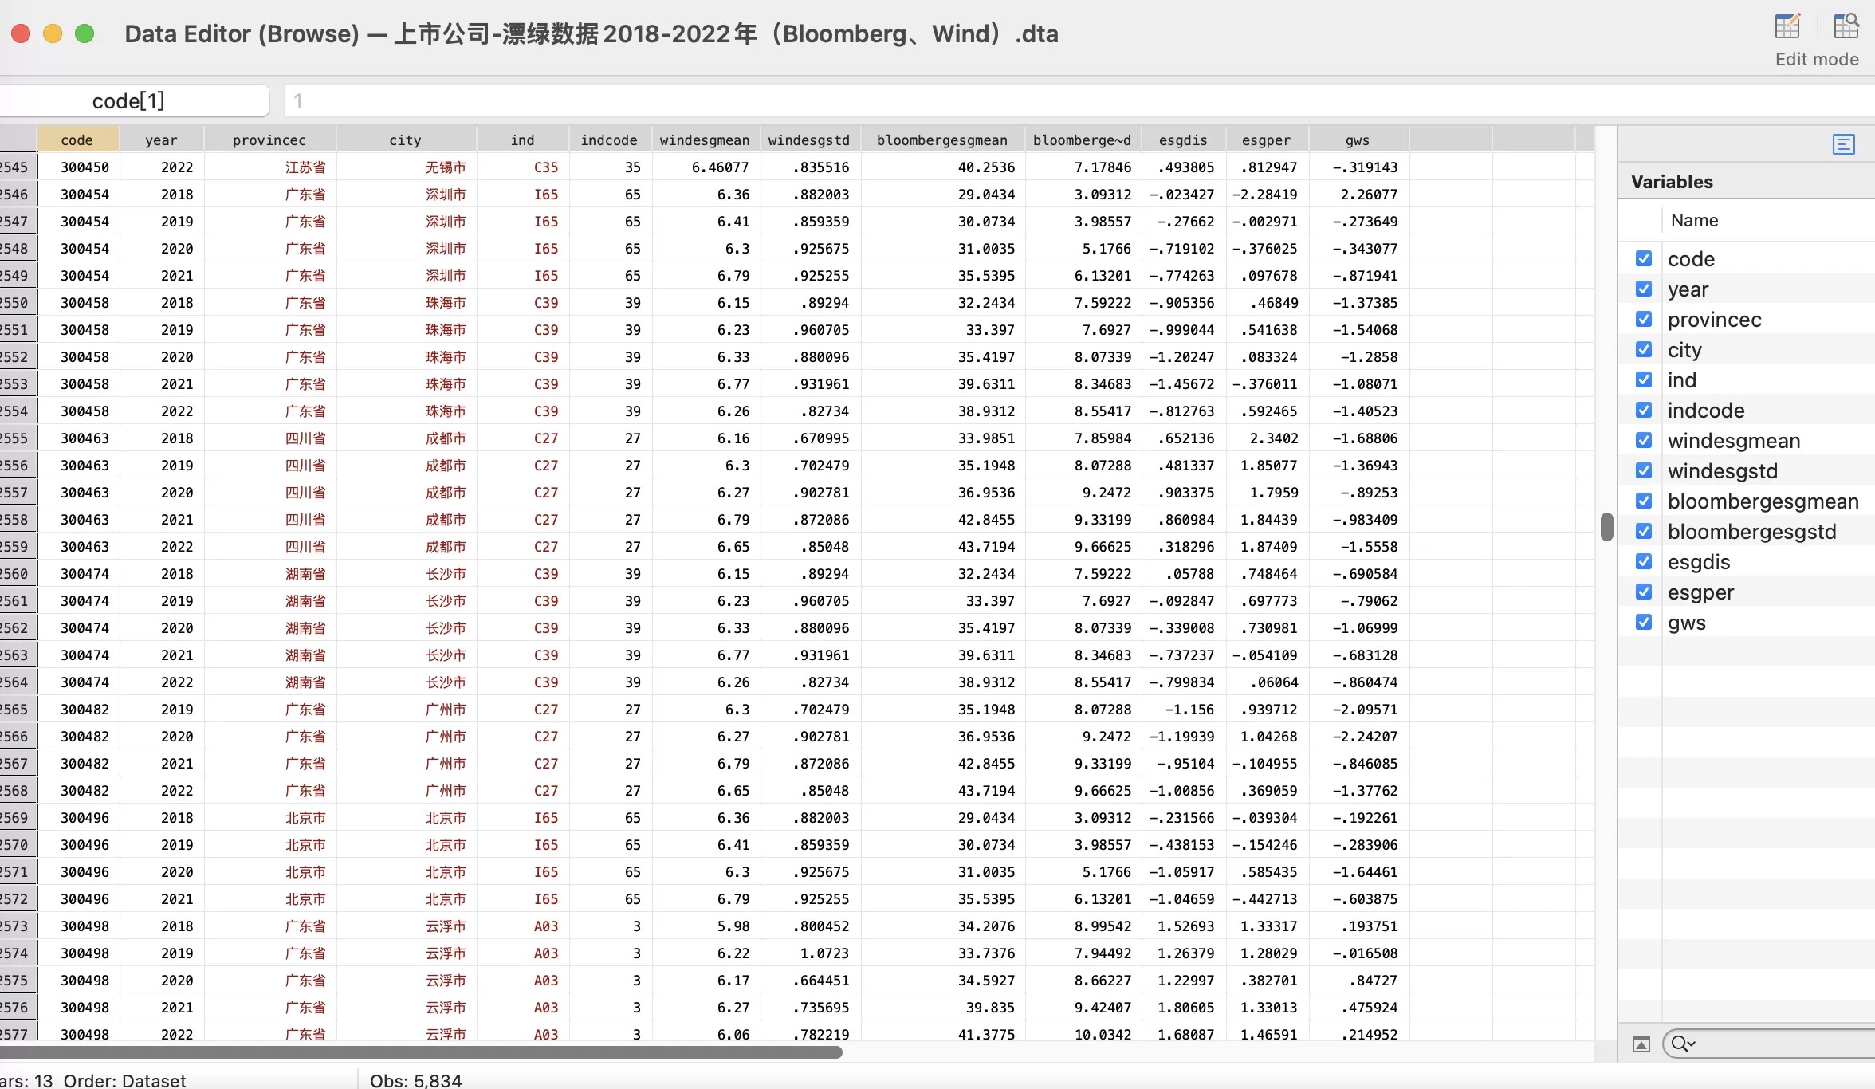The image size is (1875, 1089).
Task: Click the horizontal scrollbar at bottom
Action: [421, 1052]
